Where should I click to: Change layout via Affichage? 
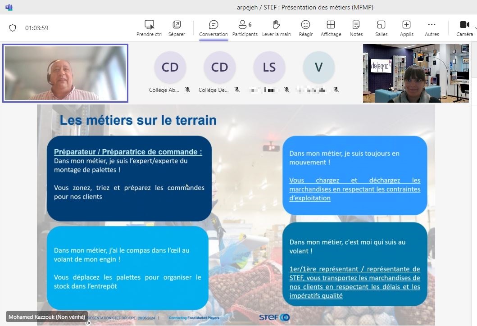coord(331,25)
